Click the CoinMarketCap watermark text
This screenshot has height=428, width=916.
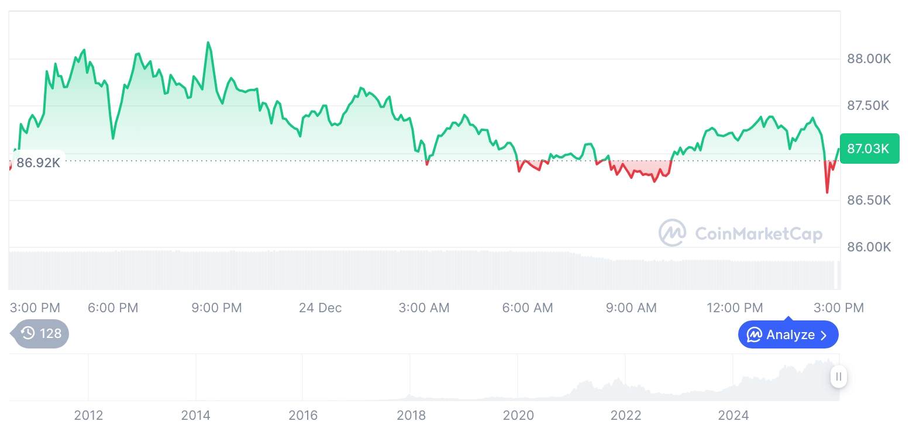[759, 234]
